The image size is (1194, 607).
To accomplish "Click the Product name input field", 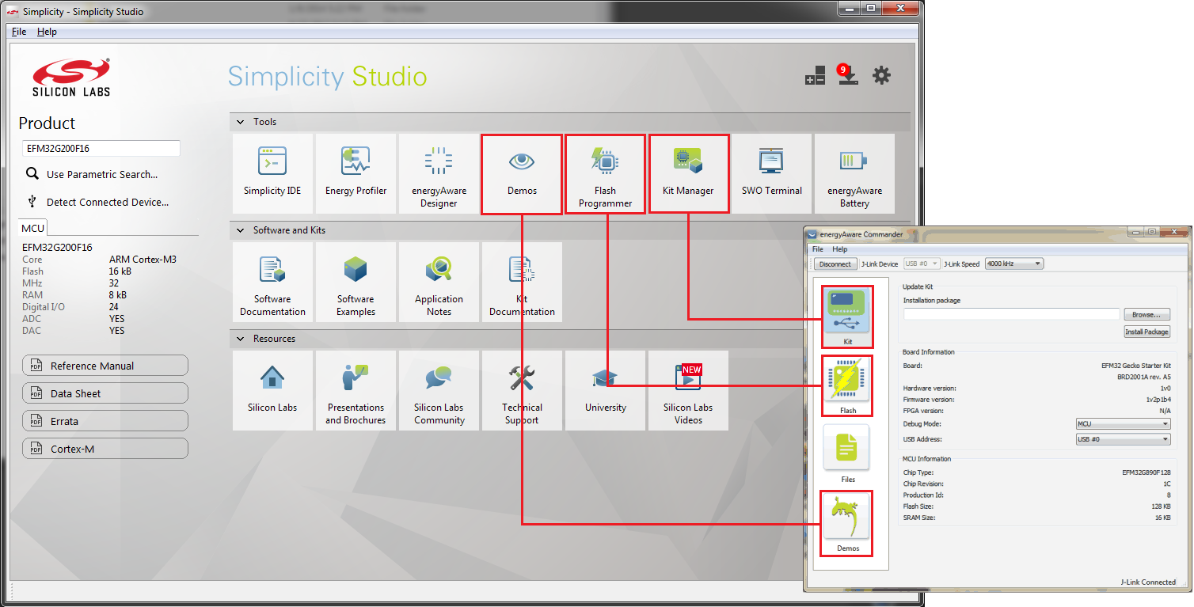I will pyautogui.click(x=101, y=149).
